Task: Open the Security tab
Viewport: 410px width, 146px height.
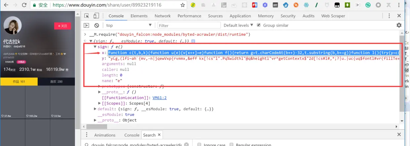Action: 288,16
